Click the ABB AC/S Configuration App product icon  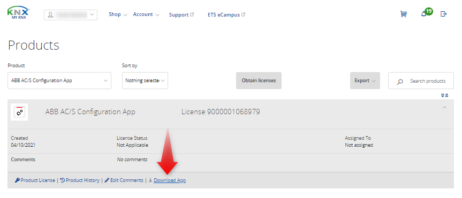tap(19, 112)
